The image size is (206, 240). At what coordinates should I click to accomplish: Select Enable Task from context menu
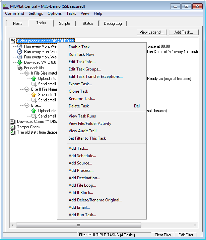(102, 47)
